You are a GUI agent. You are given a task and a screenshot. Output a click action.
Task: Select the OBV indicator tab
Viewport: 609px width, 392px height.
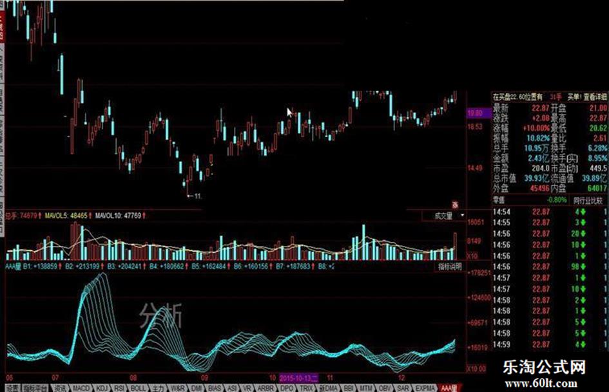[x=385, y=388]
